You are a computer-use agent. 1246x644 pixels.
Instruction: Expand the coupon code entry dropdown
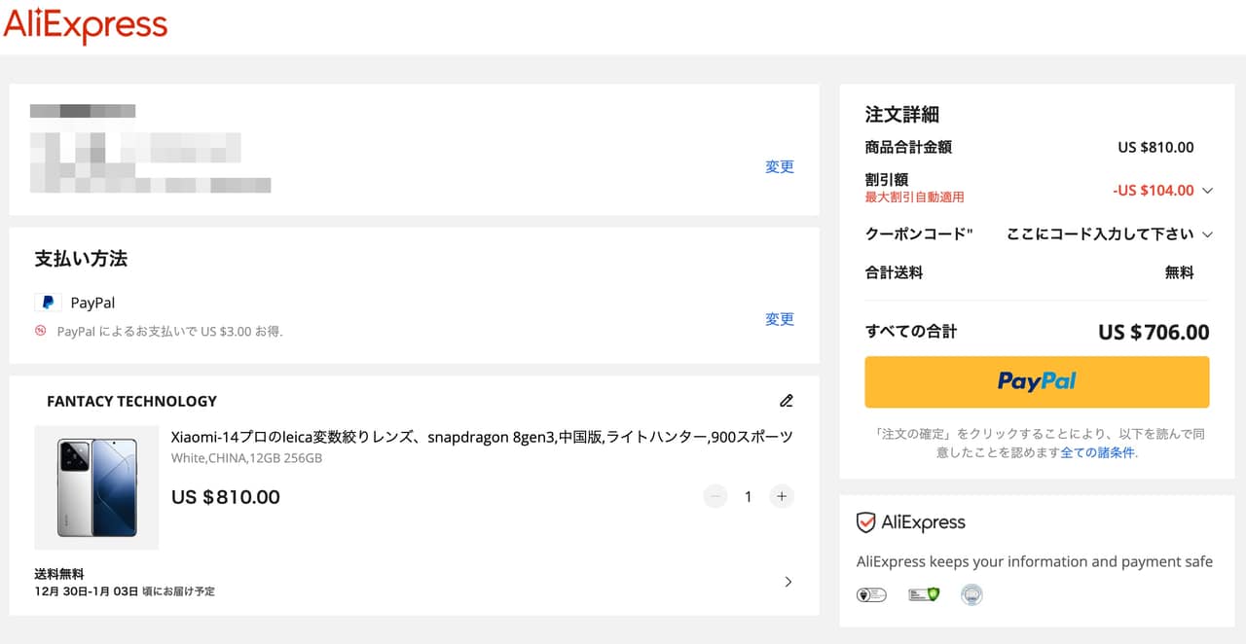[x=1207, y=234]
